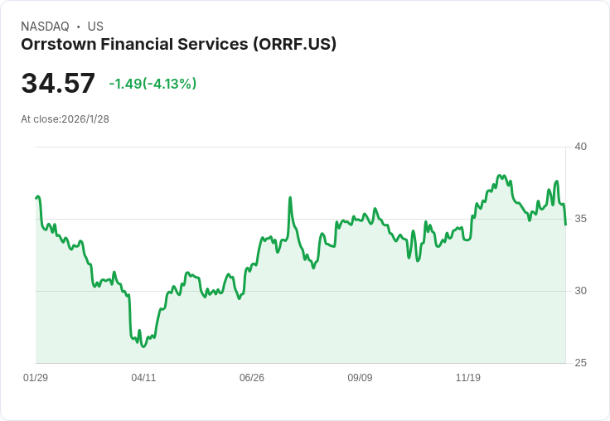Click the chart line's starting point at 01/29

tap(36, 198)
